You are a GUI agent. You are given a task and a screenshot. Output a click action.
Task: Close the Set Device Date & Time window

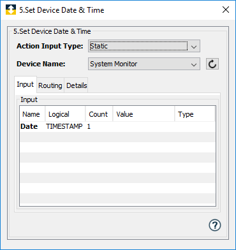point(226,10)
